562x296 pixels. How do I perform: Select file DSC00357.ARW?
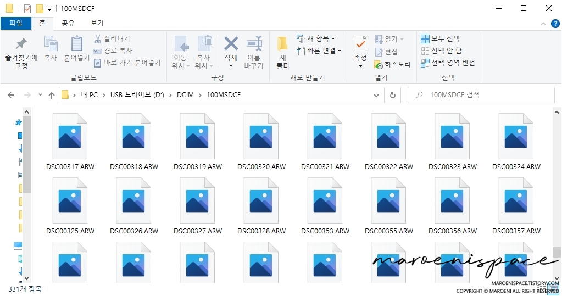point(516,206)
